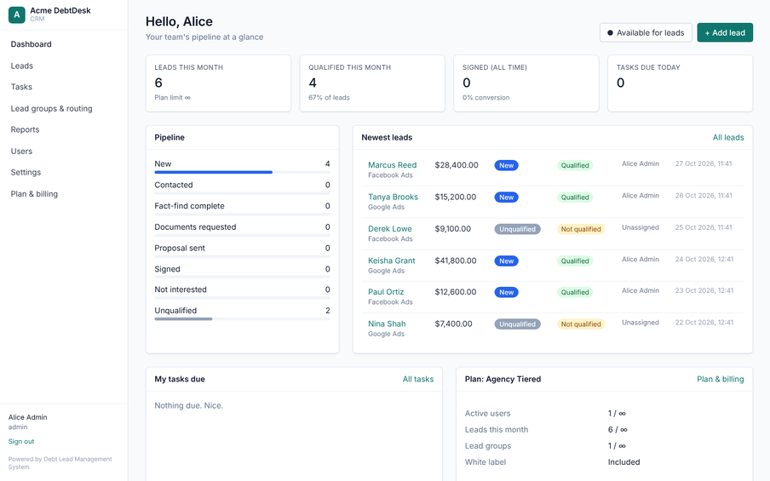Viewport: 770px width, 481px height.
Task: Click the $7,400.00 amount
Action: click(453, 324)
